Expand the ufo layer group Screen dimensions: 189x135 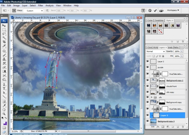click(x=152, y=97)
